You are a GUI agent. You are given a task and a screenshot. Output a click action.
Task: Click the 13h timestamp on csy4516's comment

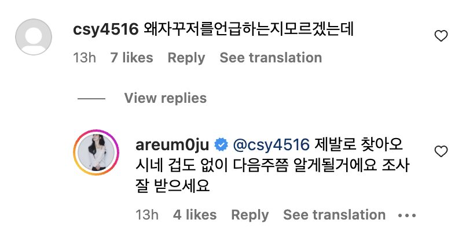(85, 58)
